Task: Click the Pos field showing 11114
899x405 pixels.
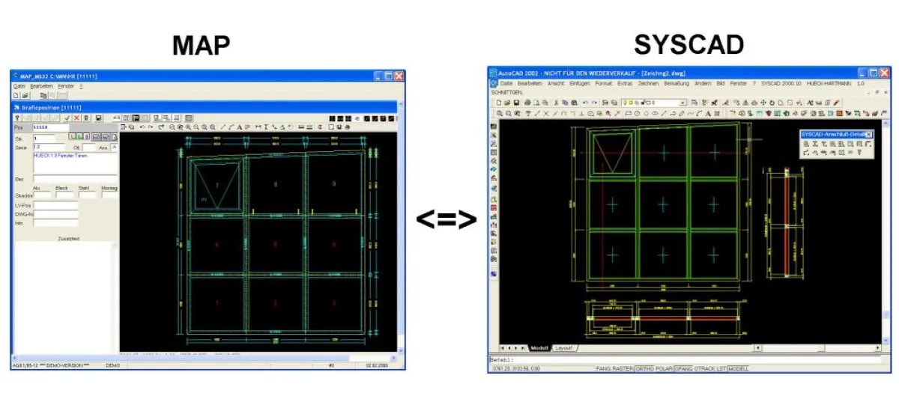Action: [51, 127]
